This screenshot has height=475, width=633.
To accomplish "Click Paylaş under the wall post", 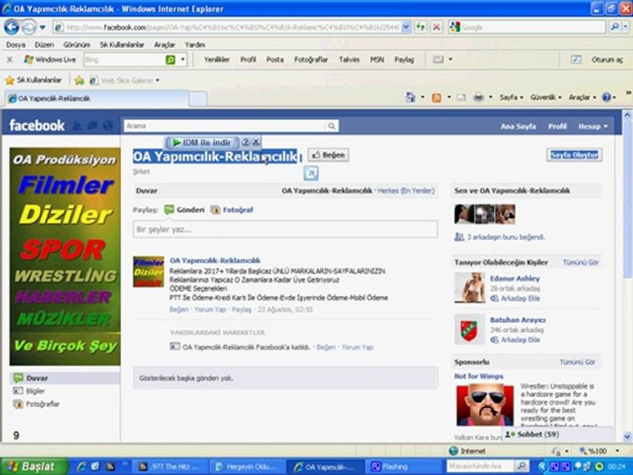I will click(x=241, y=309).
